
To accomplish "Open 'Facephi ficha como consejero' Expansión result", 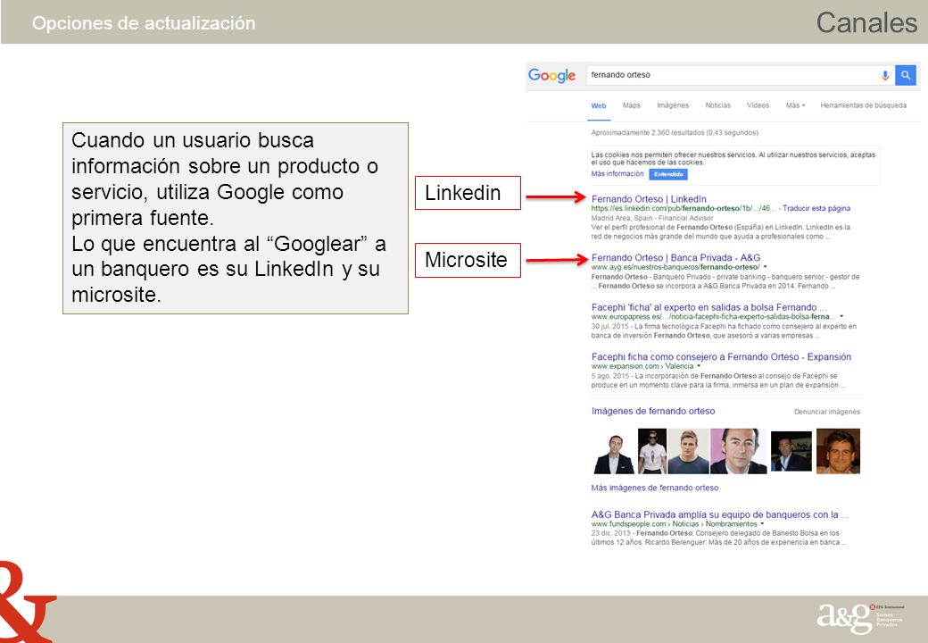I will (x=721, y=357).
